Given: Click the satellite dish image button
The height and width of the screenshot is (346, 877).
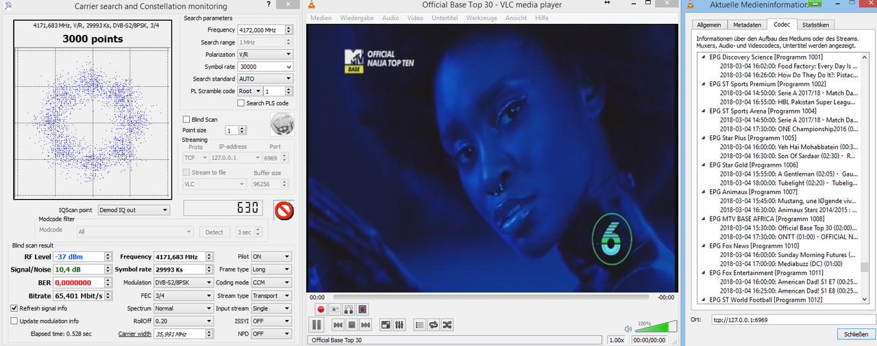Looking at the screenshot, I should 283,123.
